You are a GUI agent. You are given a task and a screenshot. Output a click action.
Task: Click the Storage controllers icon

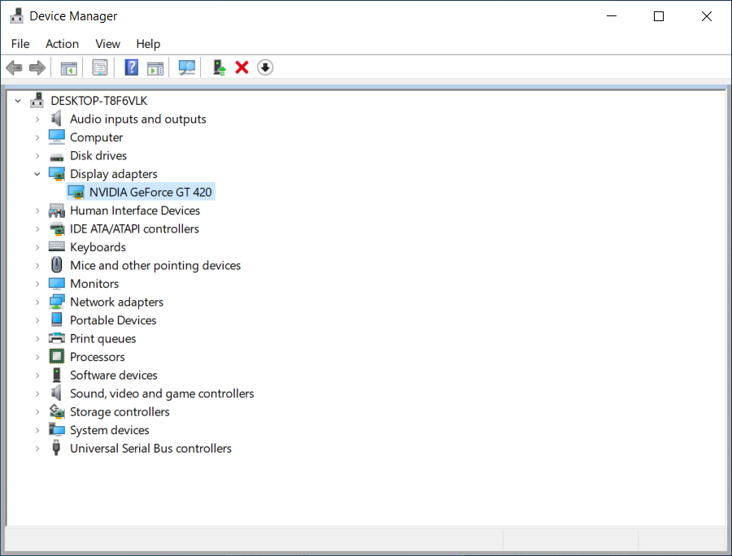(56, 411)
